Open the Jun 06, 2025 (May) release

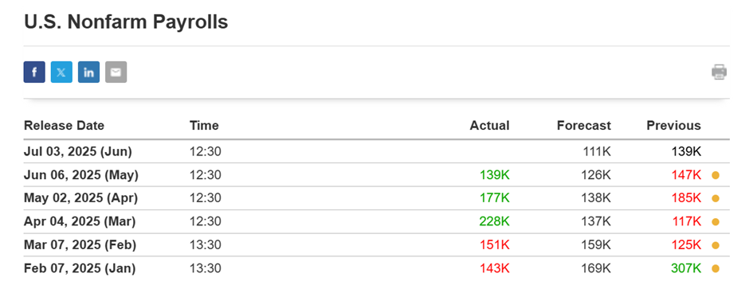tap(81, 175)
